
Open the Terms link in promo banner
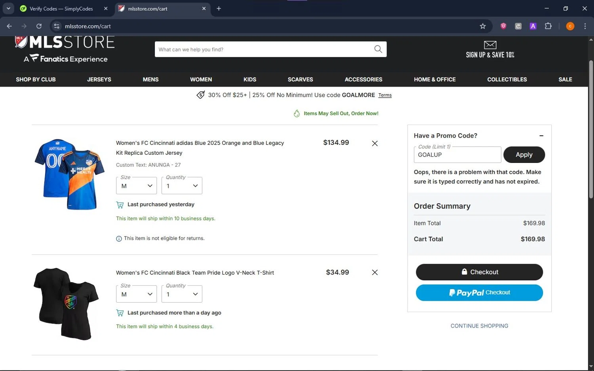[385, 95]
